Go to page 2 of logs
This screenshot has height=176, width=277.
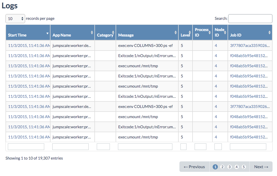[222, 167]
